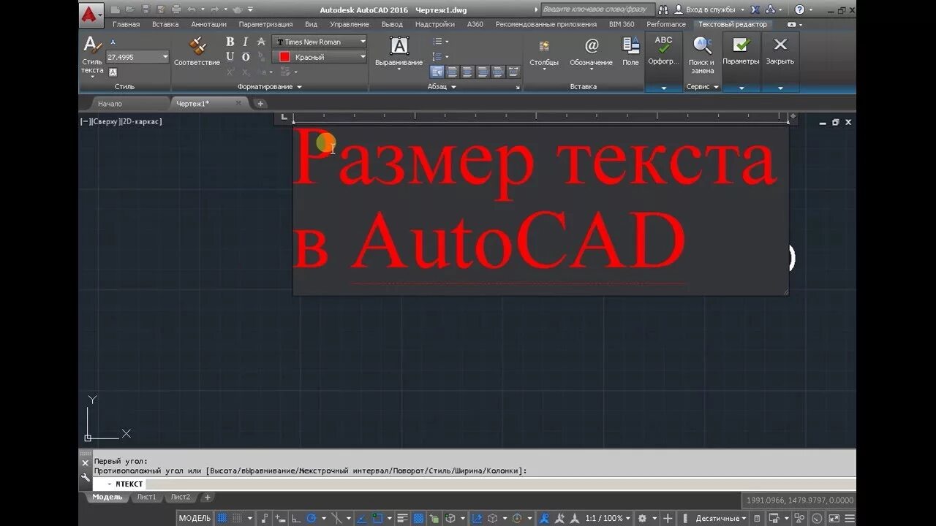Toggle Underline formatting
936x526 pixels.
230,57
